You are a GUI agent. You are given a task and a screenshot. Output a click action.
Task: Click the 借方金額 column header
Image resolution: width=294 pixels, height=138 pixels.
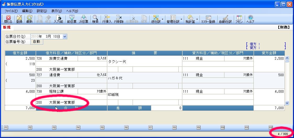pyautogui.click(x=20, y=53)
